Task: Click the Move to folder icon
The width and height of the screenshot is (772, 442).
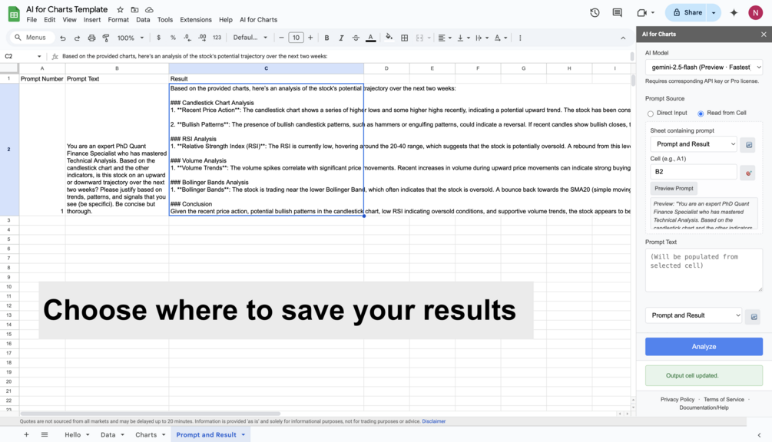Action: pyautogui.click(x=134, y=9)
